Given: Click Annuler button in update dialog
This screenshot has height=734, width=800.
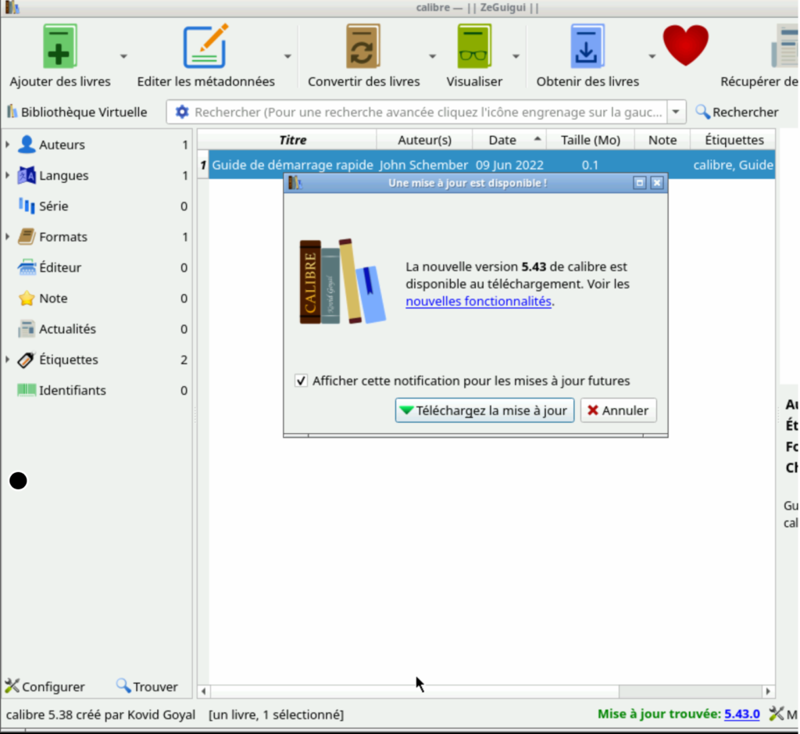Looking at the screenshot, I should pos(618,410).
